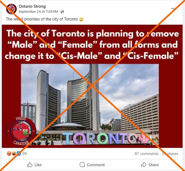Show who reacted via the 99 count
This screenshot has height=171, width=185.
[24, 154]
